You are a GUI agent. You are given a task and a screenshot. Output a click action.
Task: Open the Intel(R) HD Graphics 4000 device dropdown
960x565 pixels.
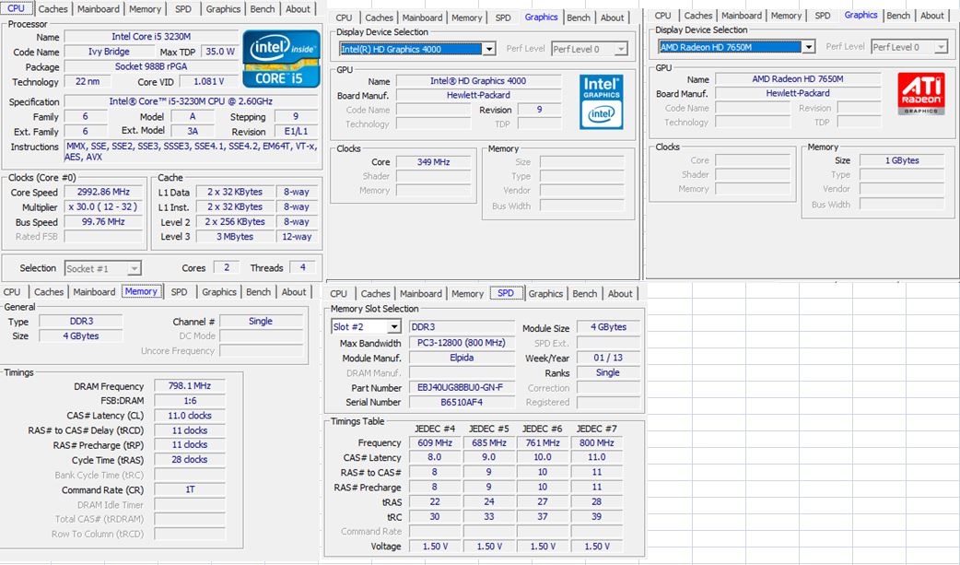click(x=488, y=49)
